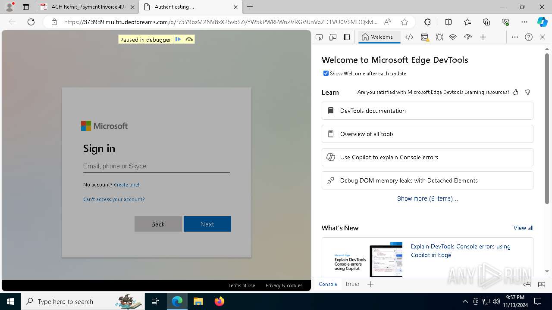Toggle device emulation icon
552x310 pixels.
tap(333, 37)
